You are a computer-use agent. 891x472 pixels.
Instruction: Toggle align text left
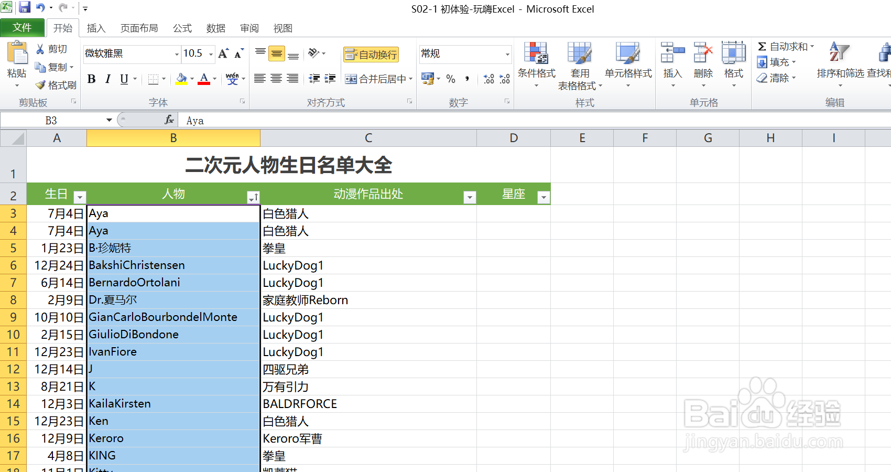[x=259, y=79]
